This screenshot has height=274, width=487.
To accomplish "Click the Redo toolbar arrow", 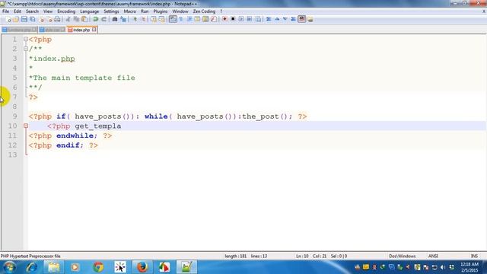I will pos(103,19).
